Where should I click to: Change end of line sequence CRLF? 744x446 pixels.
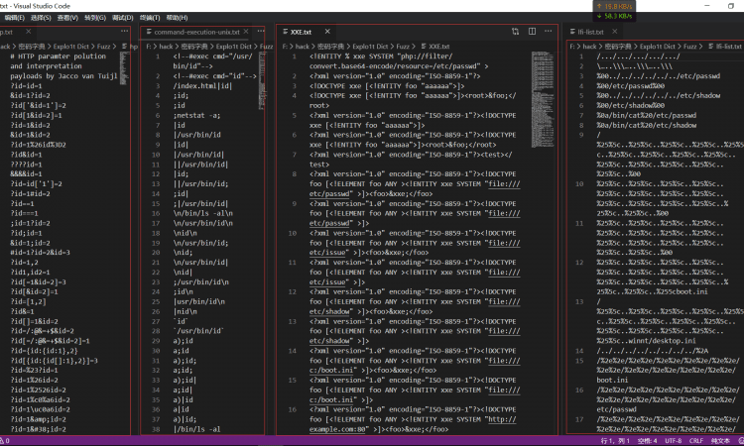[696, 441]
